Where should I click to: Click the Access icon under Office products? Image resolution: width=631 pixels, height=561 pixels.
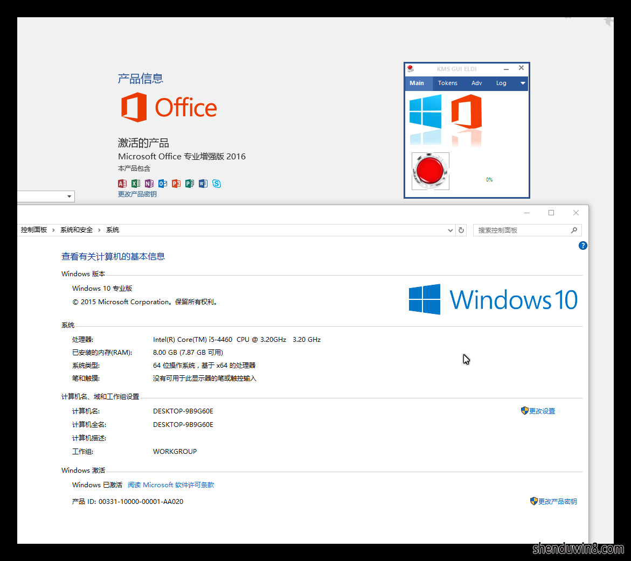pos(122,184)
